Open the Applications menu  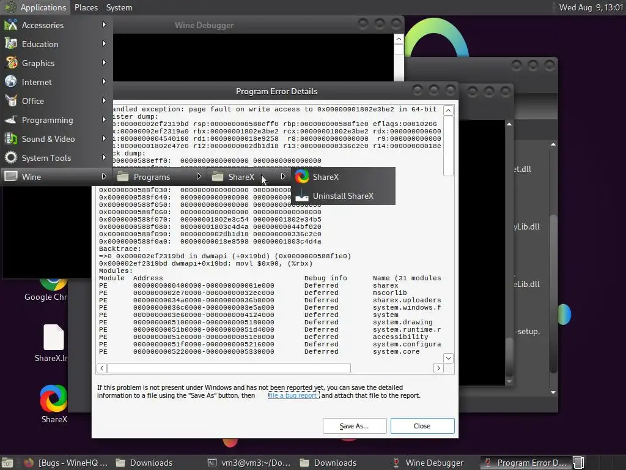click(35, 7)
